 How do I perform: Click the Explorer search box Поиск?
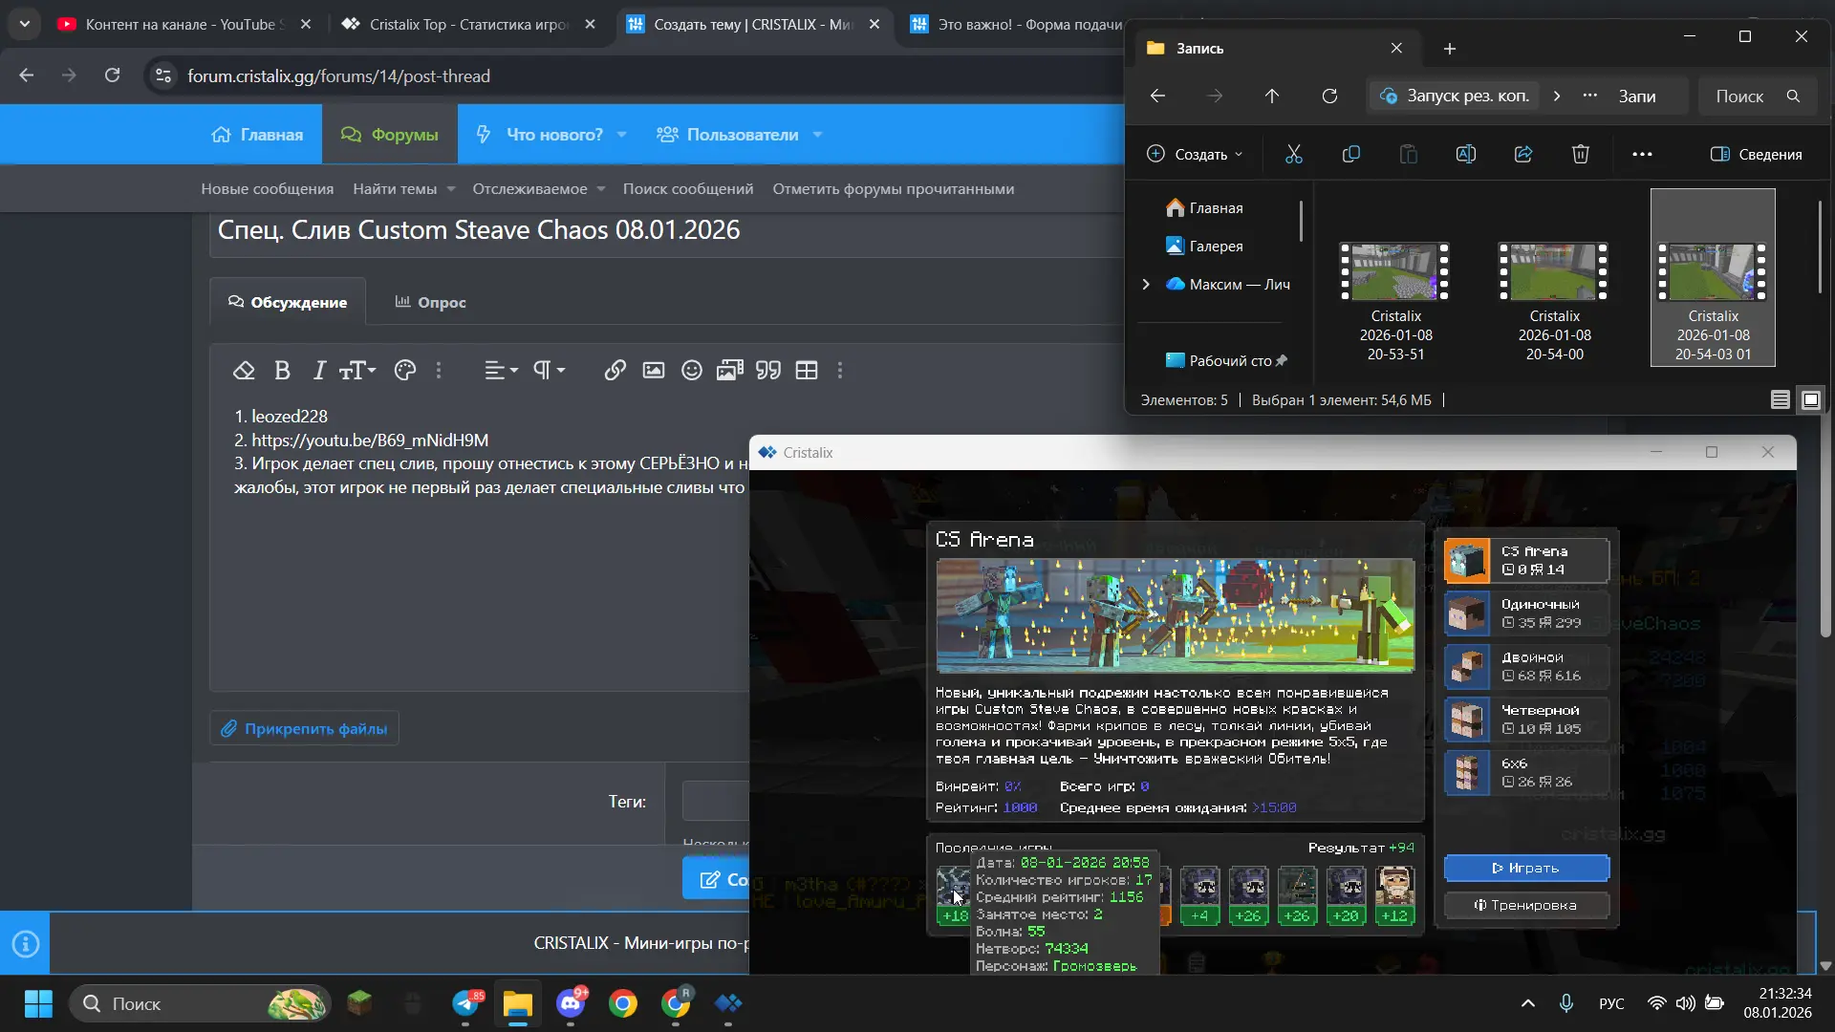(x=1758, y=96)
